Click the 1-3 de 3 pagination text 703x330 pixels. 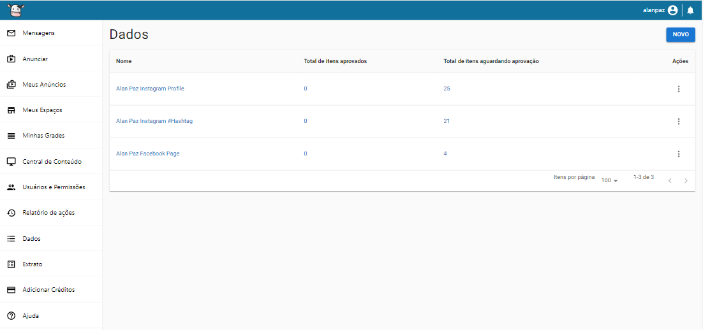pyautogui.click(x=644, y=177)
